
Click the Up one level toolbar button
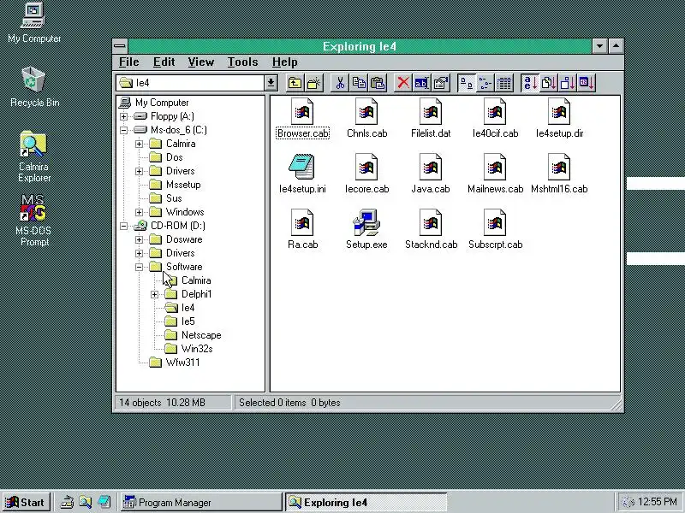[295, 83]
